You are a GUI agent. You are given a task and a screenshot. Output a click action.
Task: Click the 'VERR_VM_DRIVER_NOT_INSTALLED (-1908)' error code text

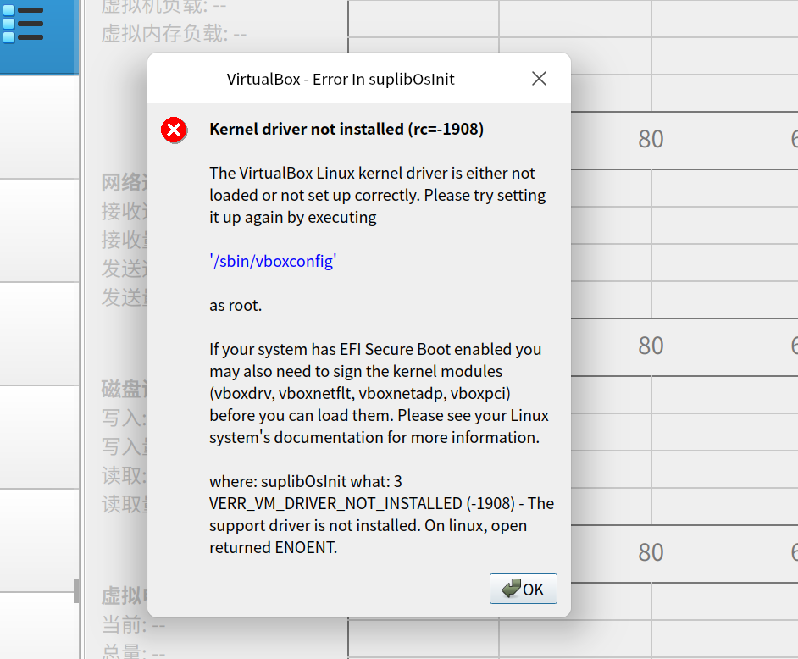362,503
